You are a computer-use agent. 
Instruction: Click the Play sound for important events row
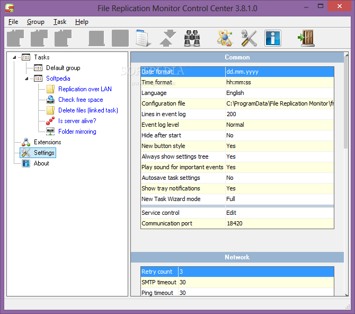click(x=237, y=167)
